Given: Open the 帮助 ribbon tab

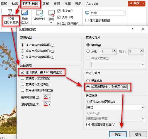Looking at the screenshot, I should [x=78, y=4].
